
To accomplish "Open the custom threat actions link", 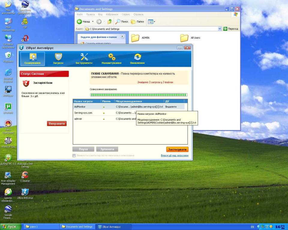I will (x=175, y=155).
